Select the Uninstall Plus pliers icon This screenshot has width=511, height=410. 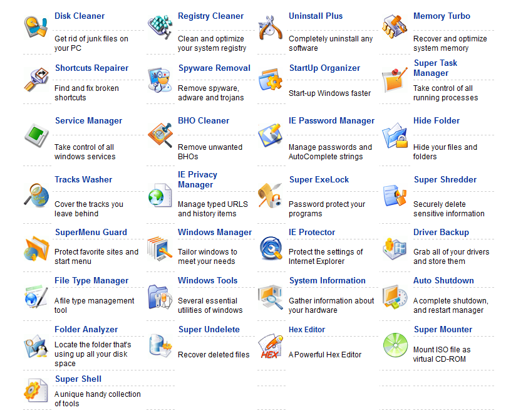(x=270, y=28)
